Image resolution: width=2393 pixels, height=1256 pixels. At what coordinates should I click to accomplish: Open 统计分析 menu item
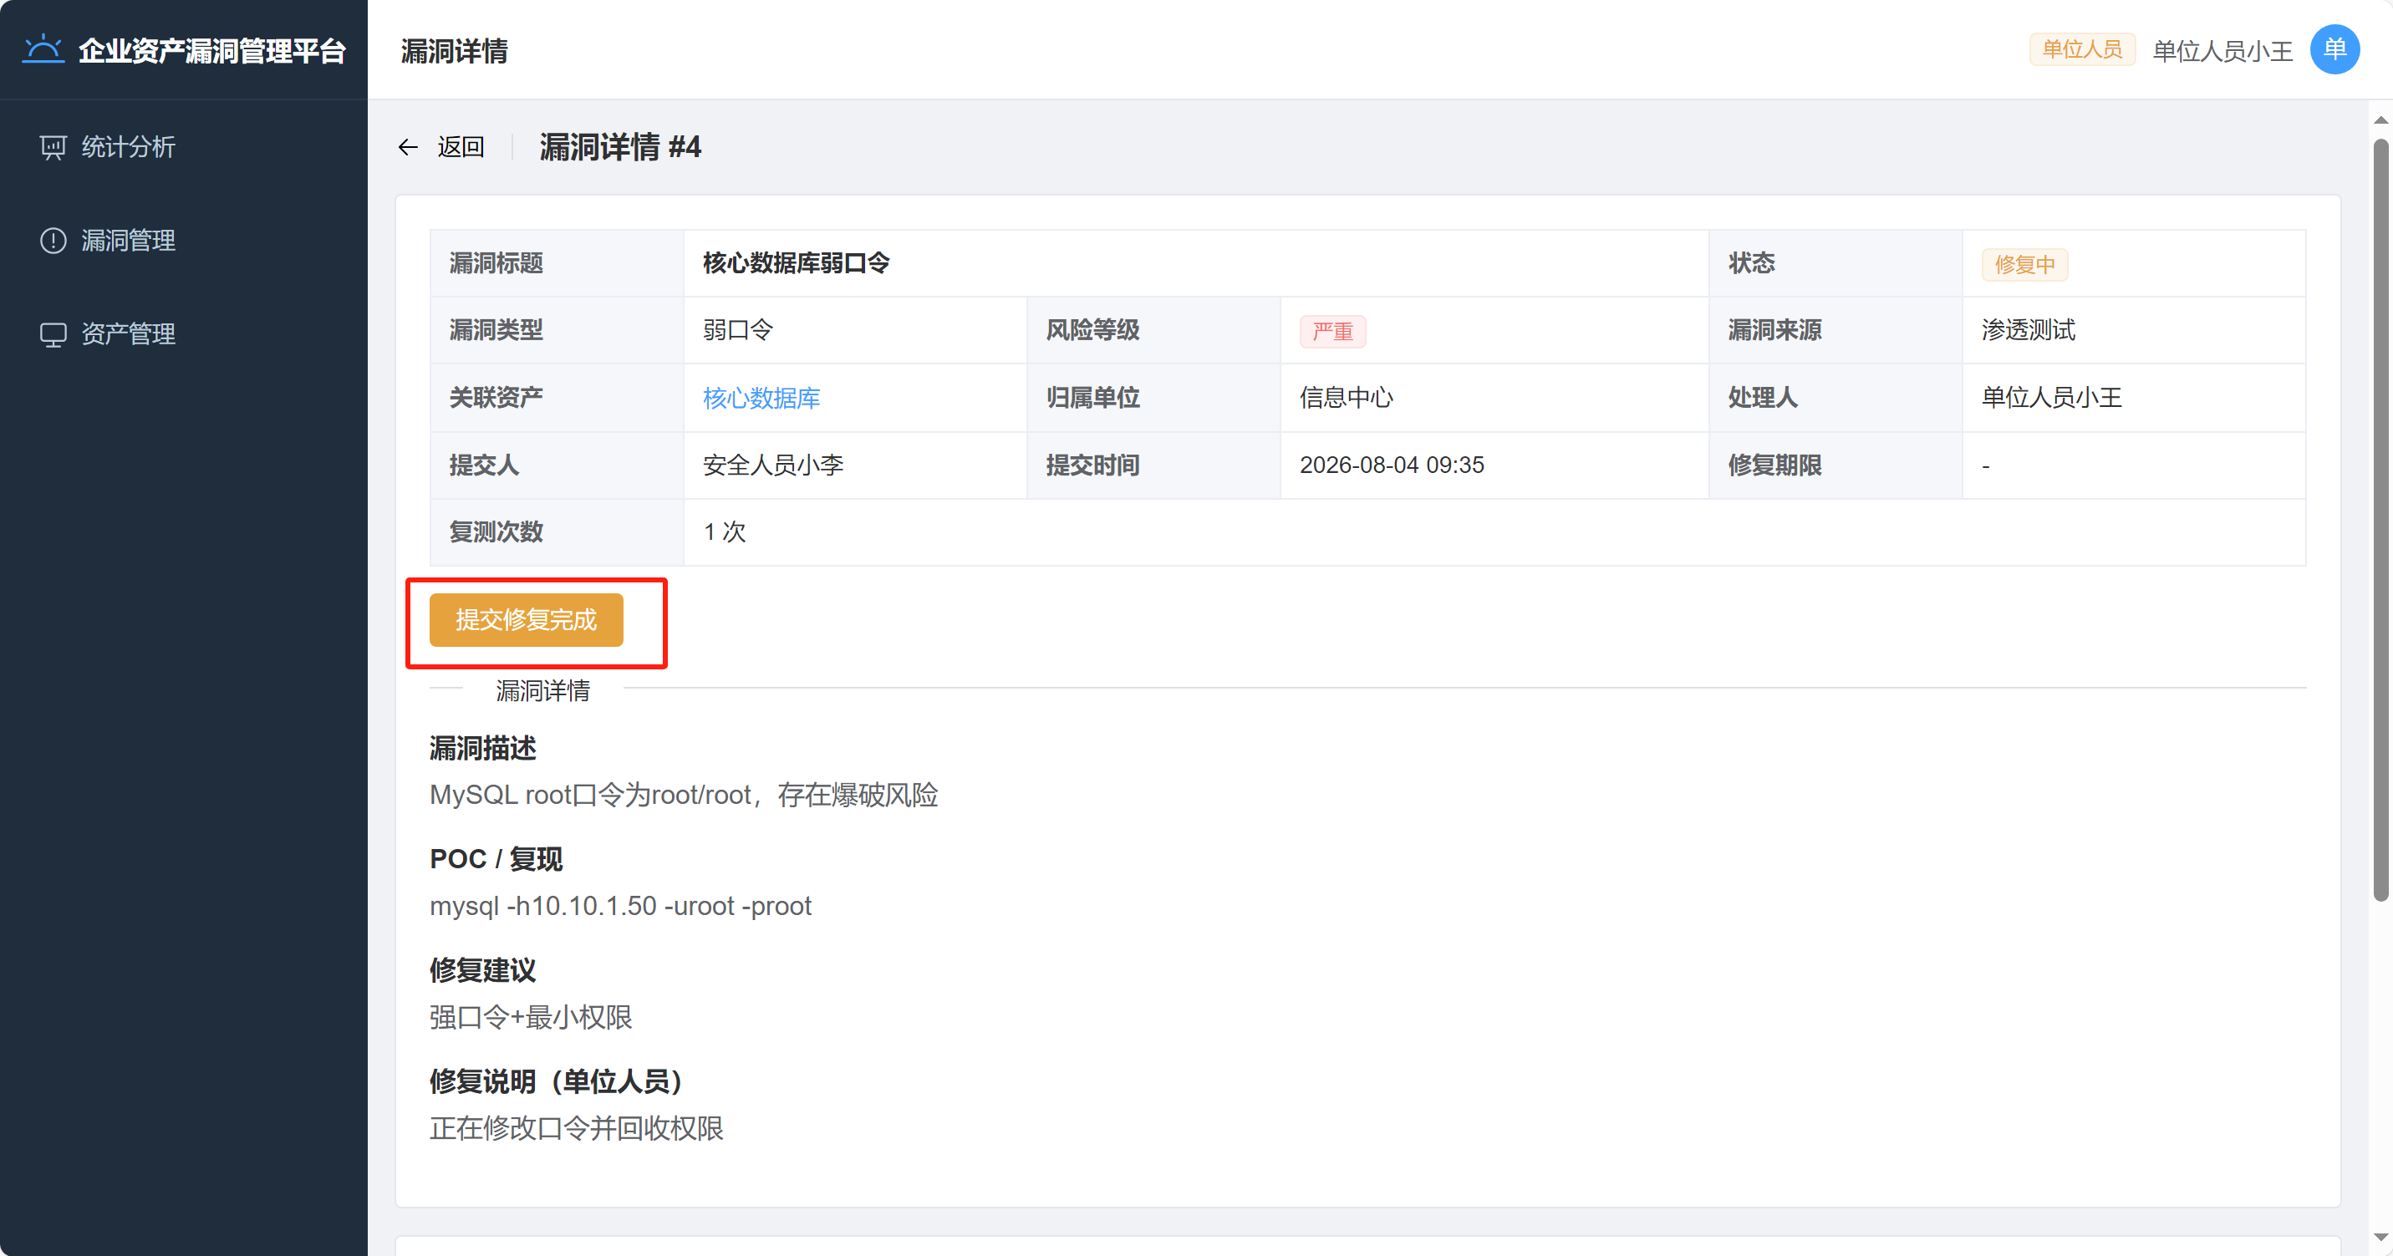(184, 147)
